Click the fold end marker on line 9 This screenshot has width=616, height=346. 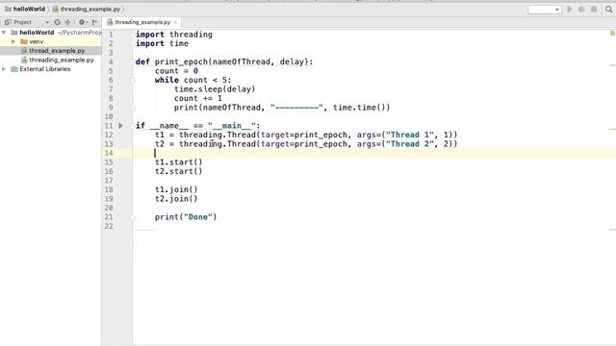[x=133, y=108]
